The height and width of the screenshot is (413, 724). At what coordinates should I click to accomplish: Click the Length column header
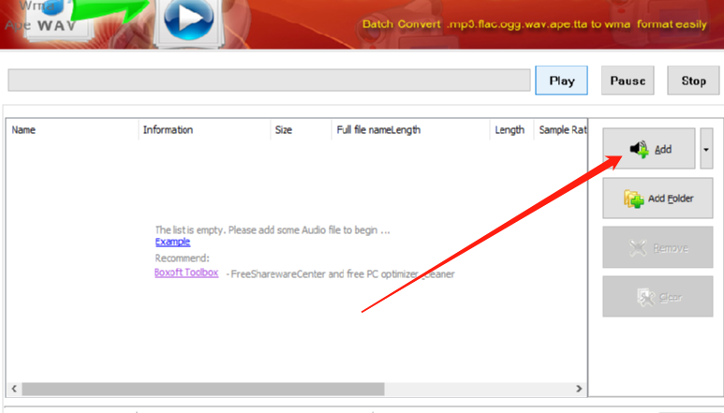[x=511, y=130]
